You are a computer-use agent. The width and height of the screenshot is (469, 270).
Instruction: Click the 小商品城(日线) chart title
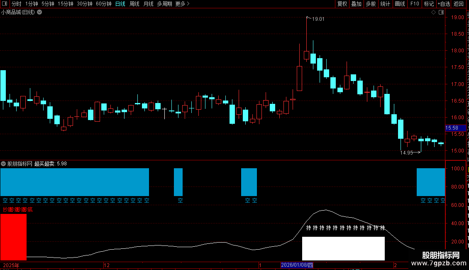[x=18, y=12]
